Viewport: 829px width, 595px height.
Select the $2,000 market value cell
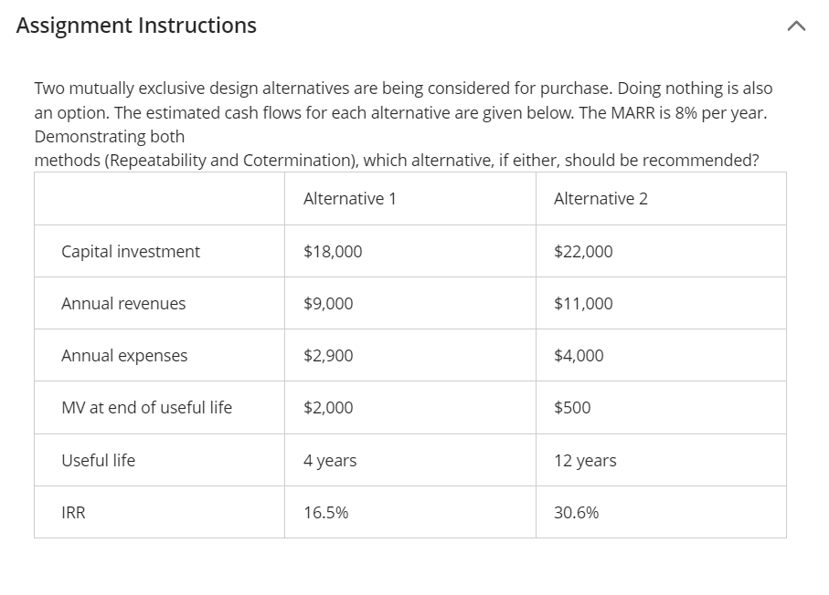[x=327, y=407]
